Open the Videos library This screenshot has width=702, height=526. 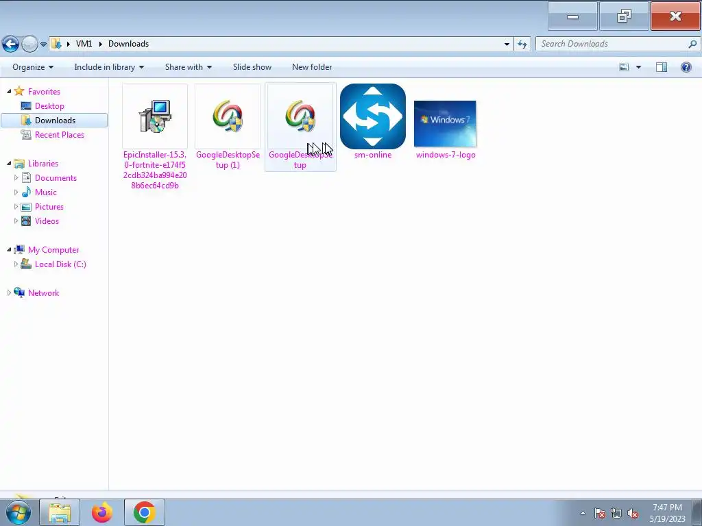click(47, 221)
